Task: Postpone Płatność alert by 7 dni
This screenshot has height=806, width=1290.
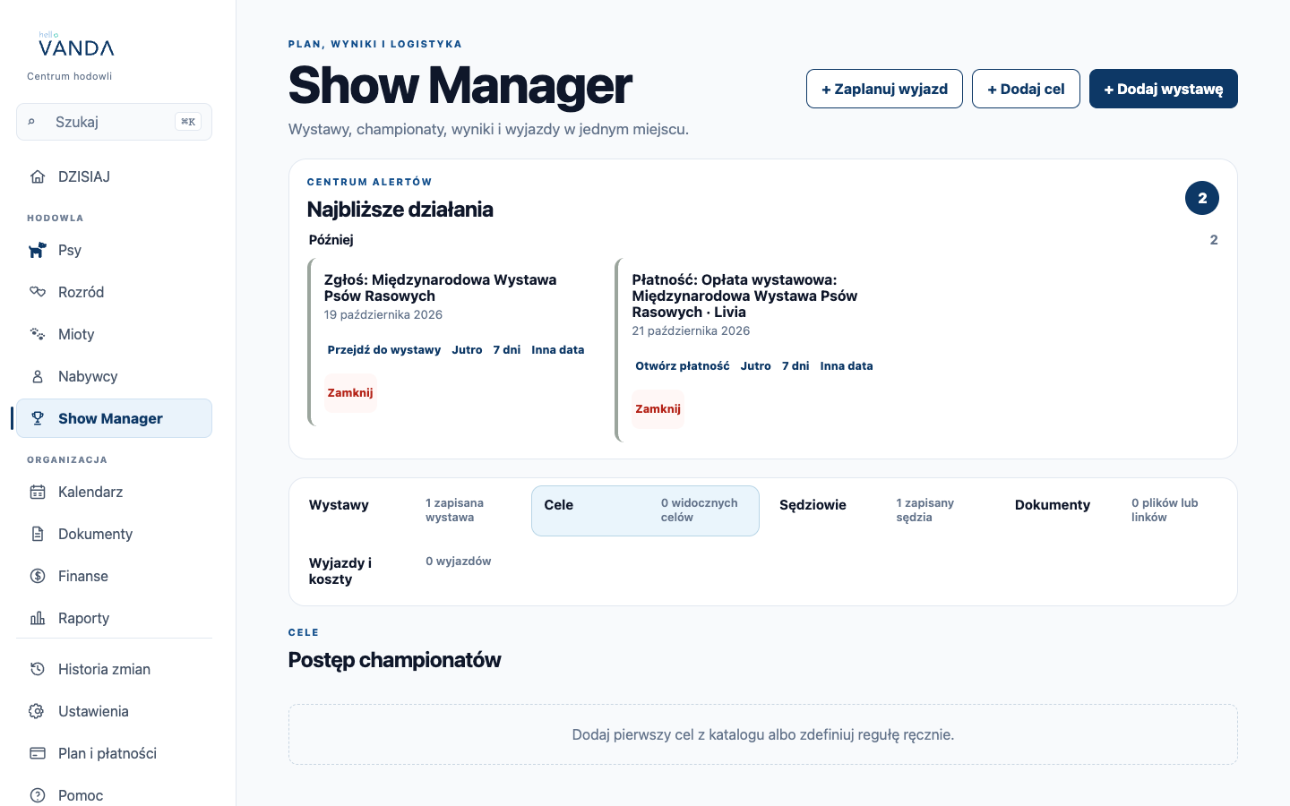Action: pos(795,366)
